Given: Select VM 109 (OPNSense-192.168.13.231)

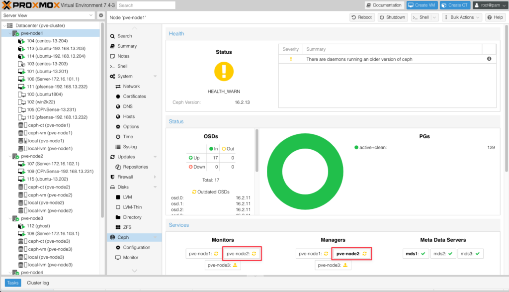Looking at the screenshot, I should click(60, 171).
